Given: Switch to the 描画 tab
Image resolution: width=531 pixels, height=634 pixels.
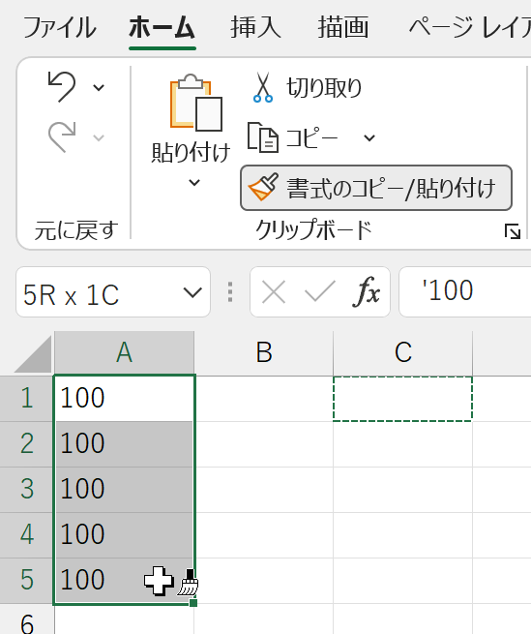Looking at the screenshot, I should [x=343, y=27].
